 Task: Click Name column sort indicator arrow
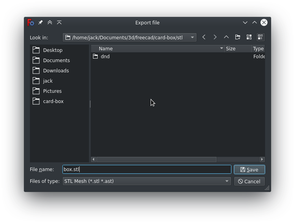tap(221, 48)
